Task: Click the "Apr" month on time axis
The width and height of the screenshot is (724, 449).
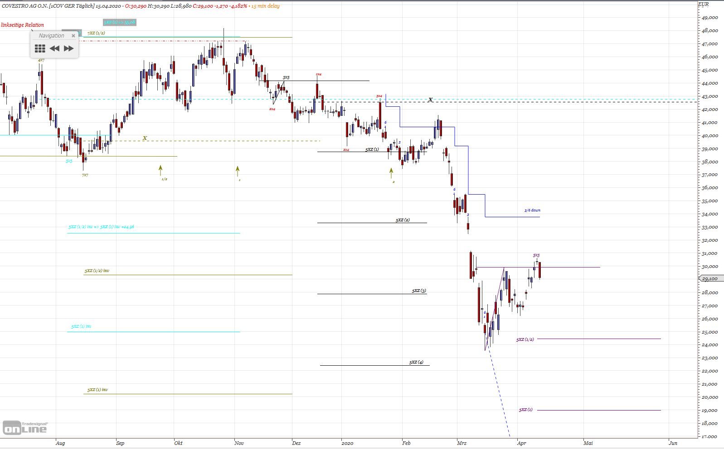Action: [521, 443]
